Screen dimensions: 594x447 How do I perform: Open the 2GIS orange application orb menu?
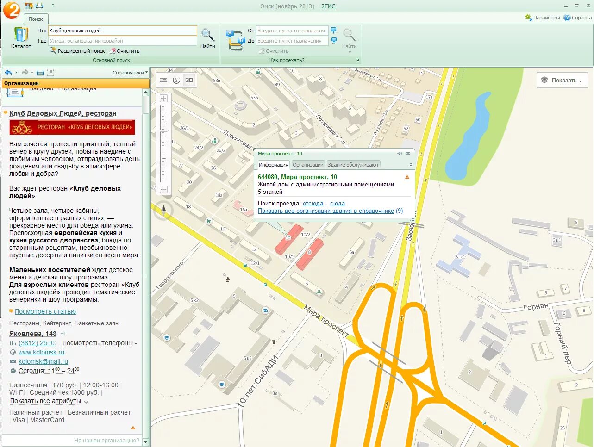12,10
